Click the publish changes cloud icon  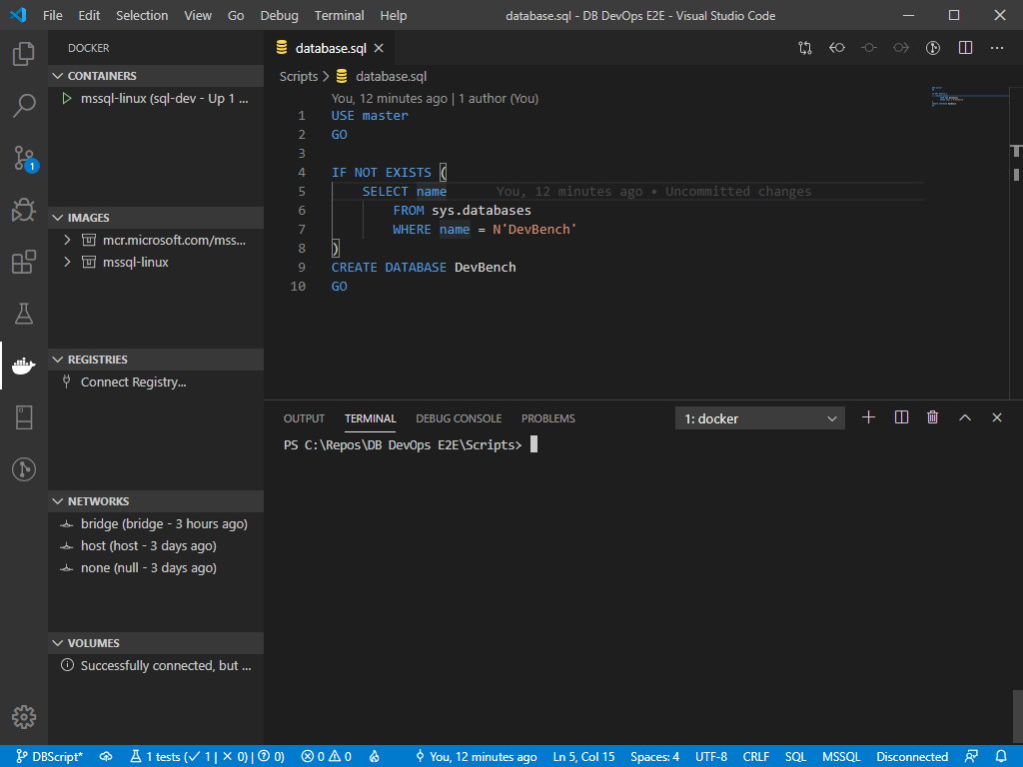point(106,757)
